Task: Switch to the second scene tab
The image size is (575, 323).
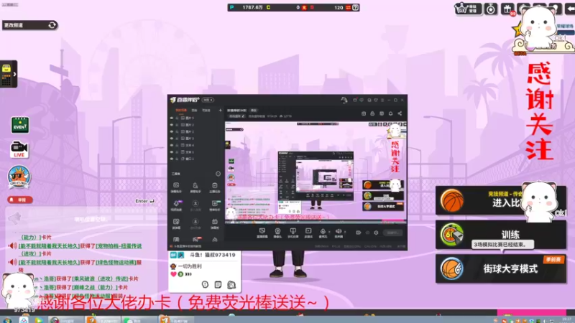Action: pyautogui.click(x=194, y=111)
